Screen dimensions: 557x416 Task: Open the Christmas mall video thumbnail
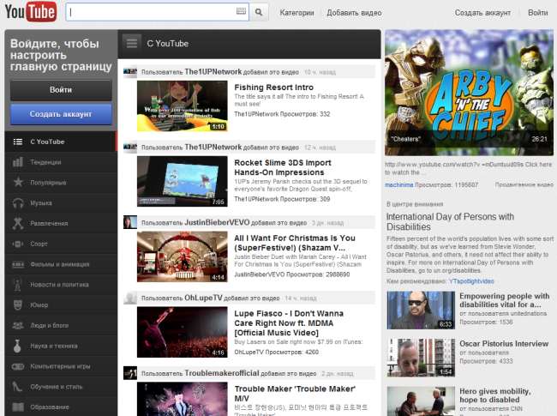183,256
